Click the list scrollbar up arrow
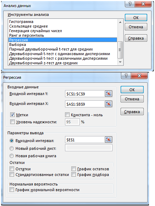Screen dimensions: 155x206 (x=120, y=22)
